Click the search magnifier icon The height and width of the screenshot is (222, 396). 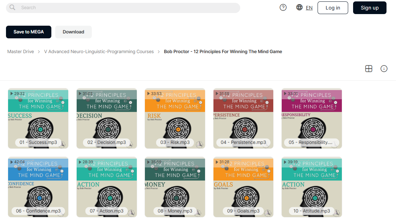[x=12, y=8]
